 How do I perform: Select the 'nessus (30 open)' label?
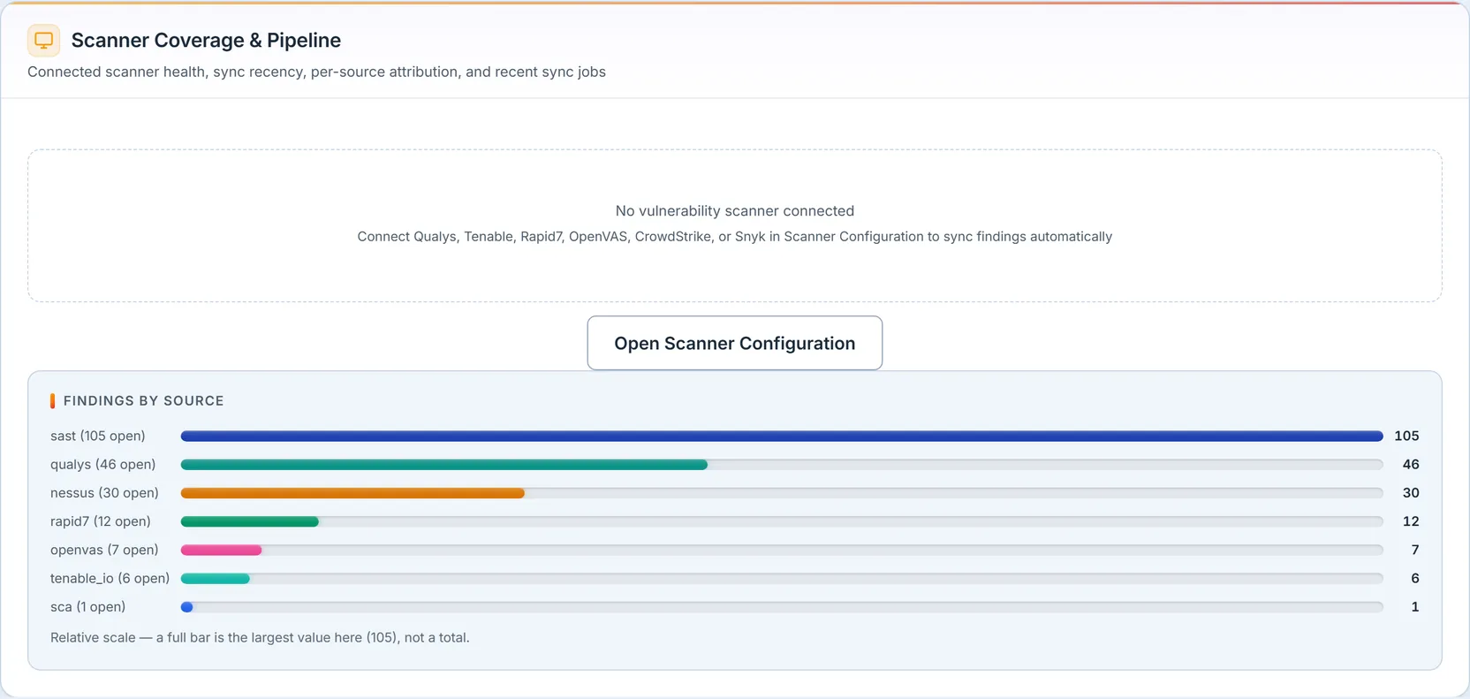coord(104,493)
